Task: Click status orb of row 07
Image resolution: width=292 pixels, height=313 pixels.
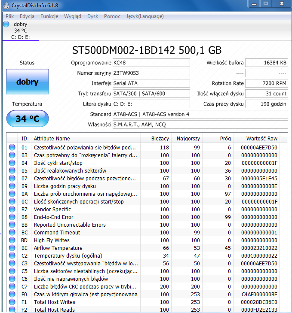Action: click(x=12, y=178)
